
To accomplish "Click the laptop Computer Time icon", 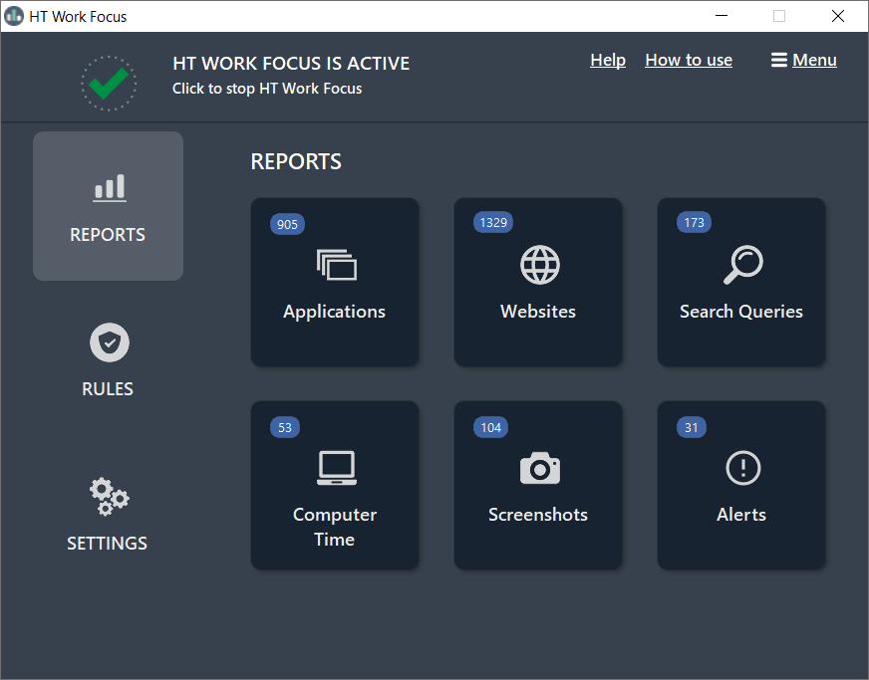I will pos(337,468).
